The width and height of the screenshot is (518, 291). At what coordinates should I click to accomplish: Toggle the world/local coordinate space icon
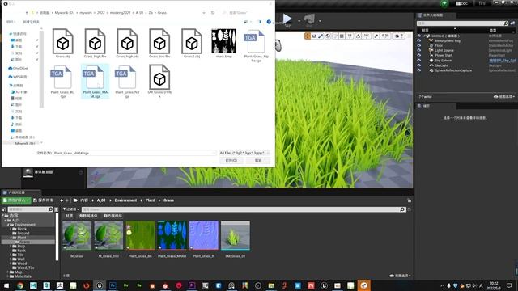[x=328, y=36]
